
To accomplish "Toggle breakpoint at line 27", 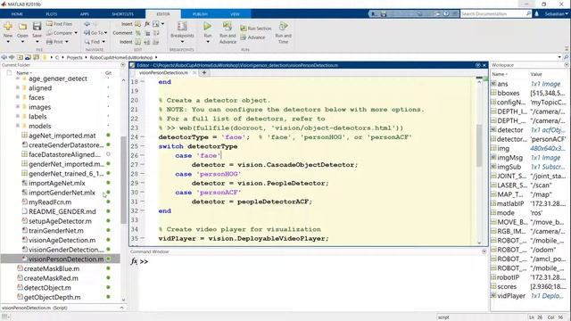I will [x=143, y=165].
